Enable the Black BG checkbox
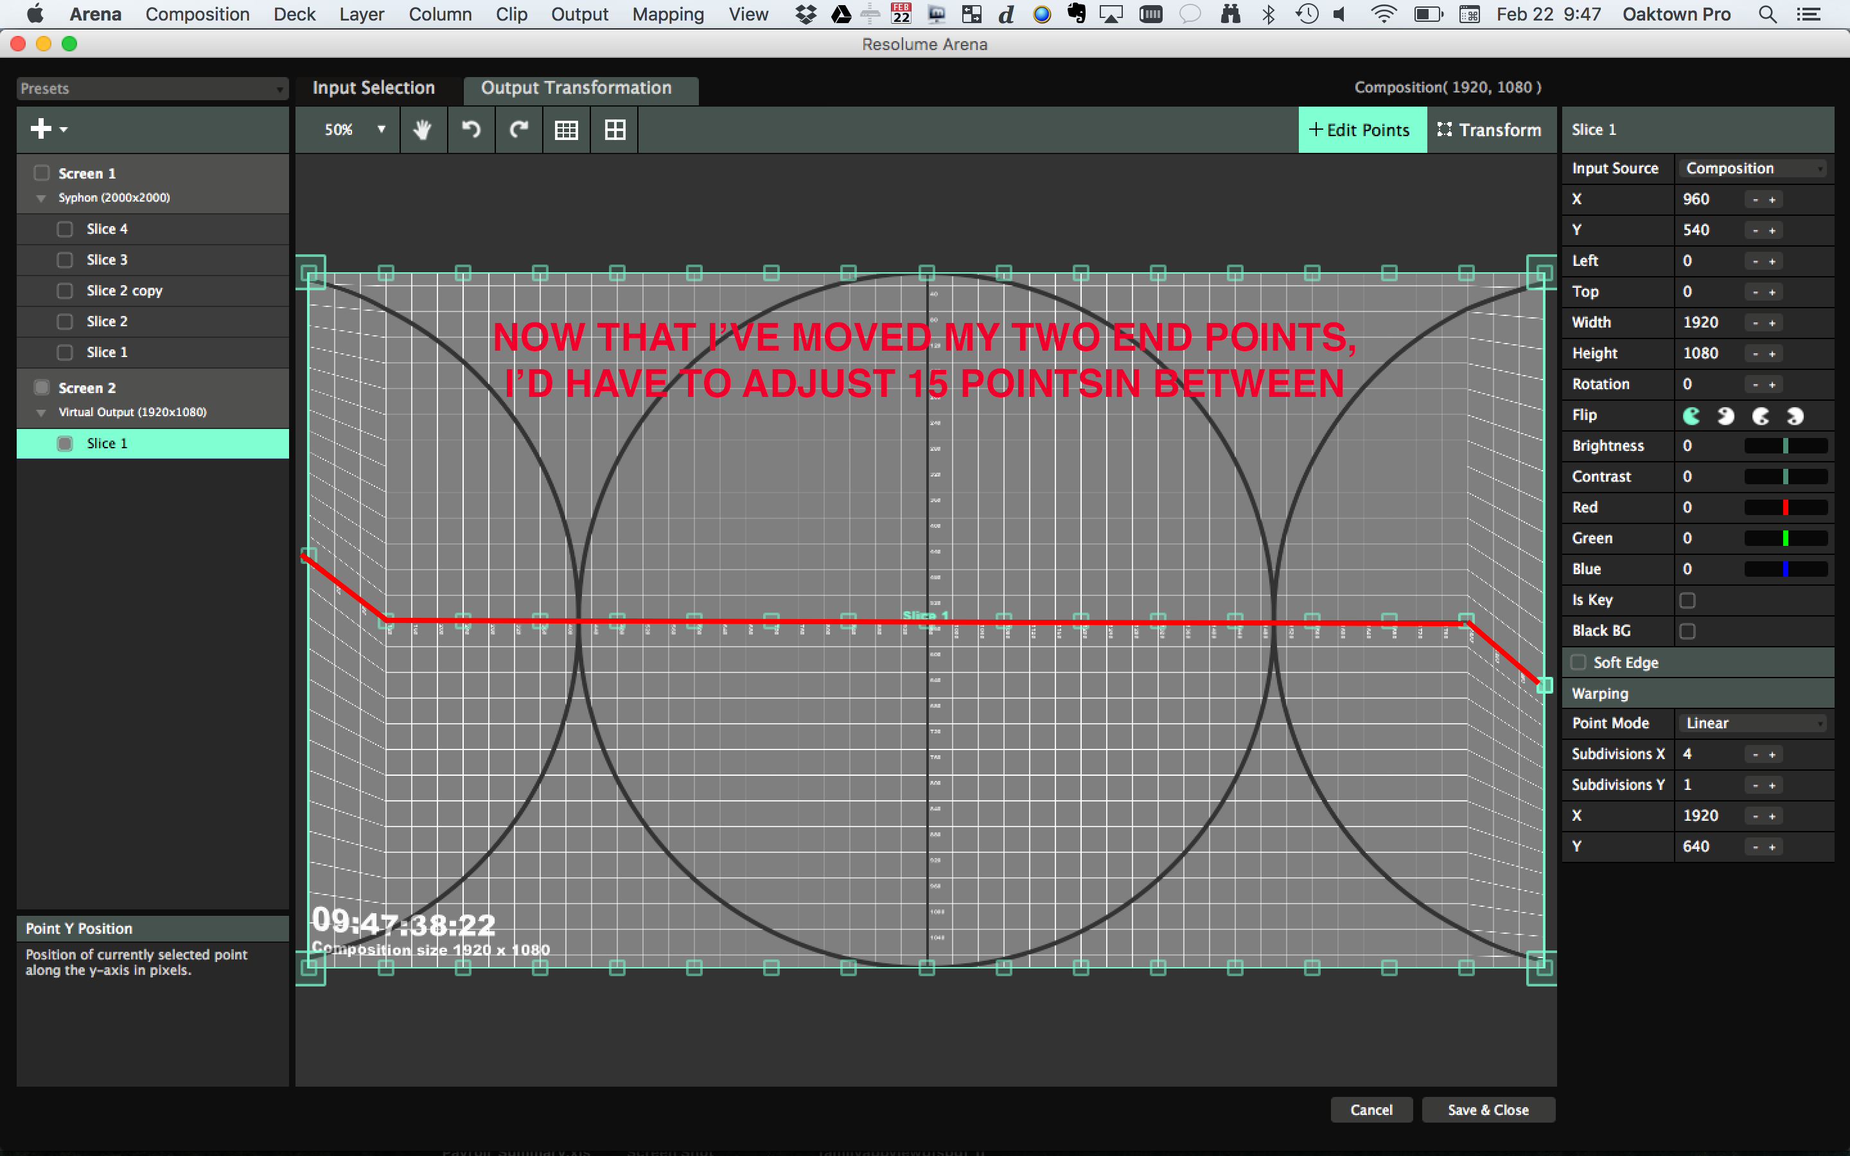This screenshot has height=1156, width=1850. (1687, 631)
